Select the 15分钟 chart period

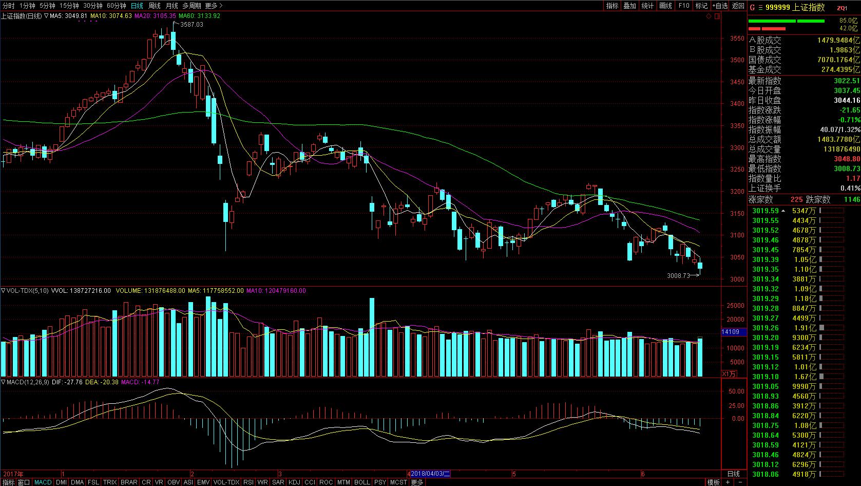pos(69,6)
